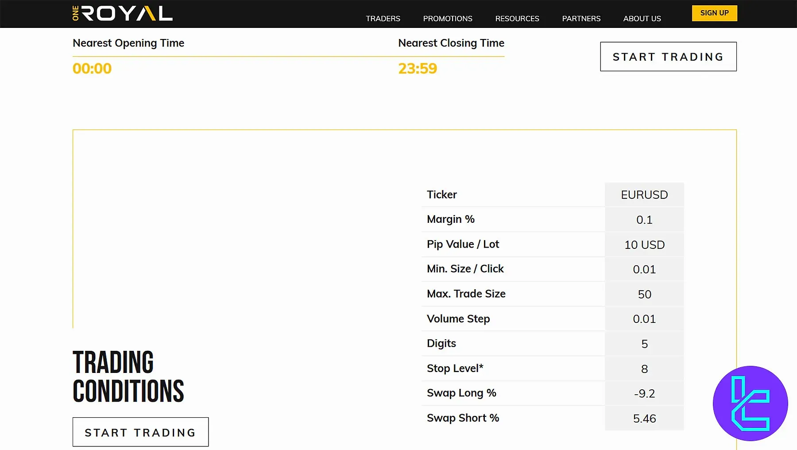Viewport: 797px width, 450px height.
Task: Open the Traders menu
Action: pos(383,19)
